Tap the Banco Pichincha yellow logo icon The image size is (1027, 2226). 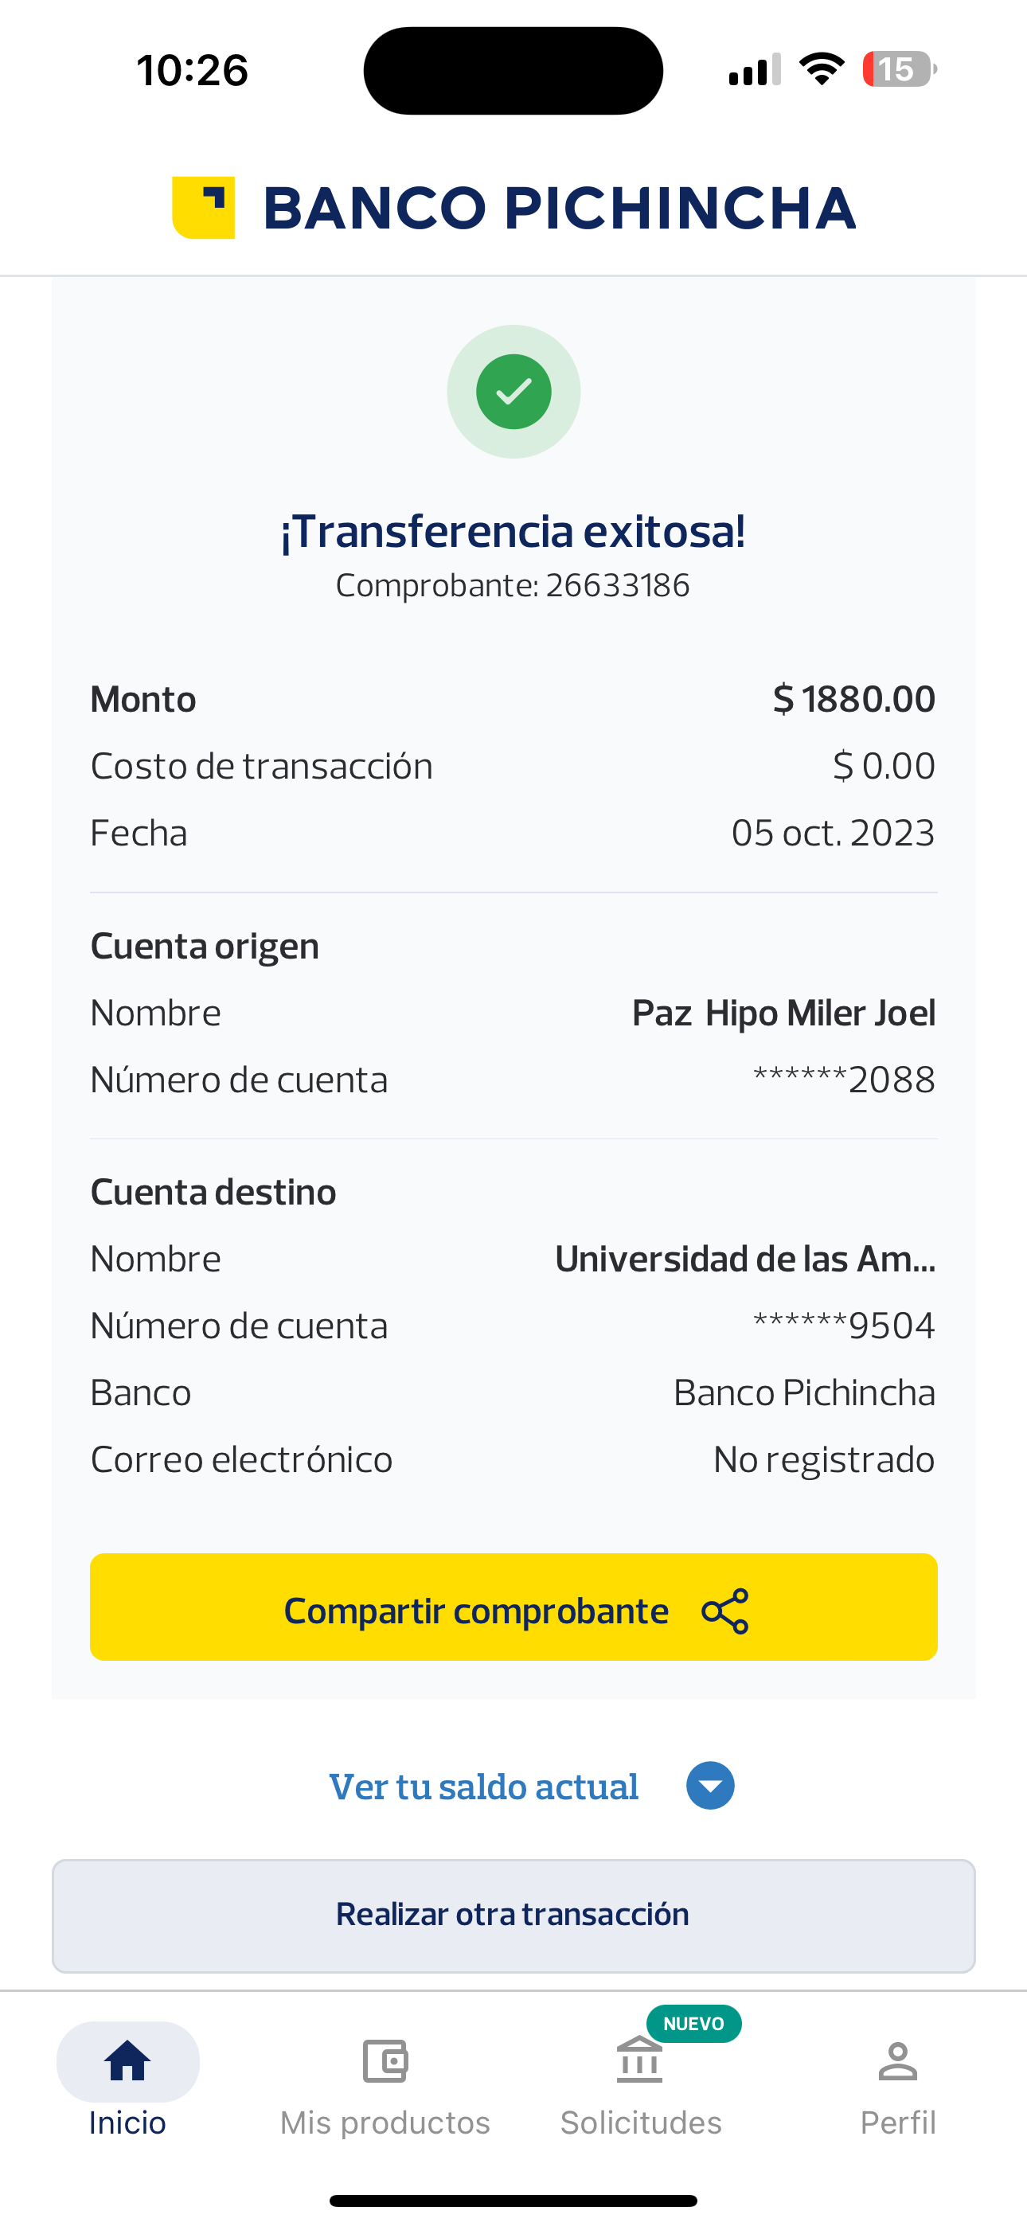click(x=204, y=207)
